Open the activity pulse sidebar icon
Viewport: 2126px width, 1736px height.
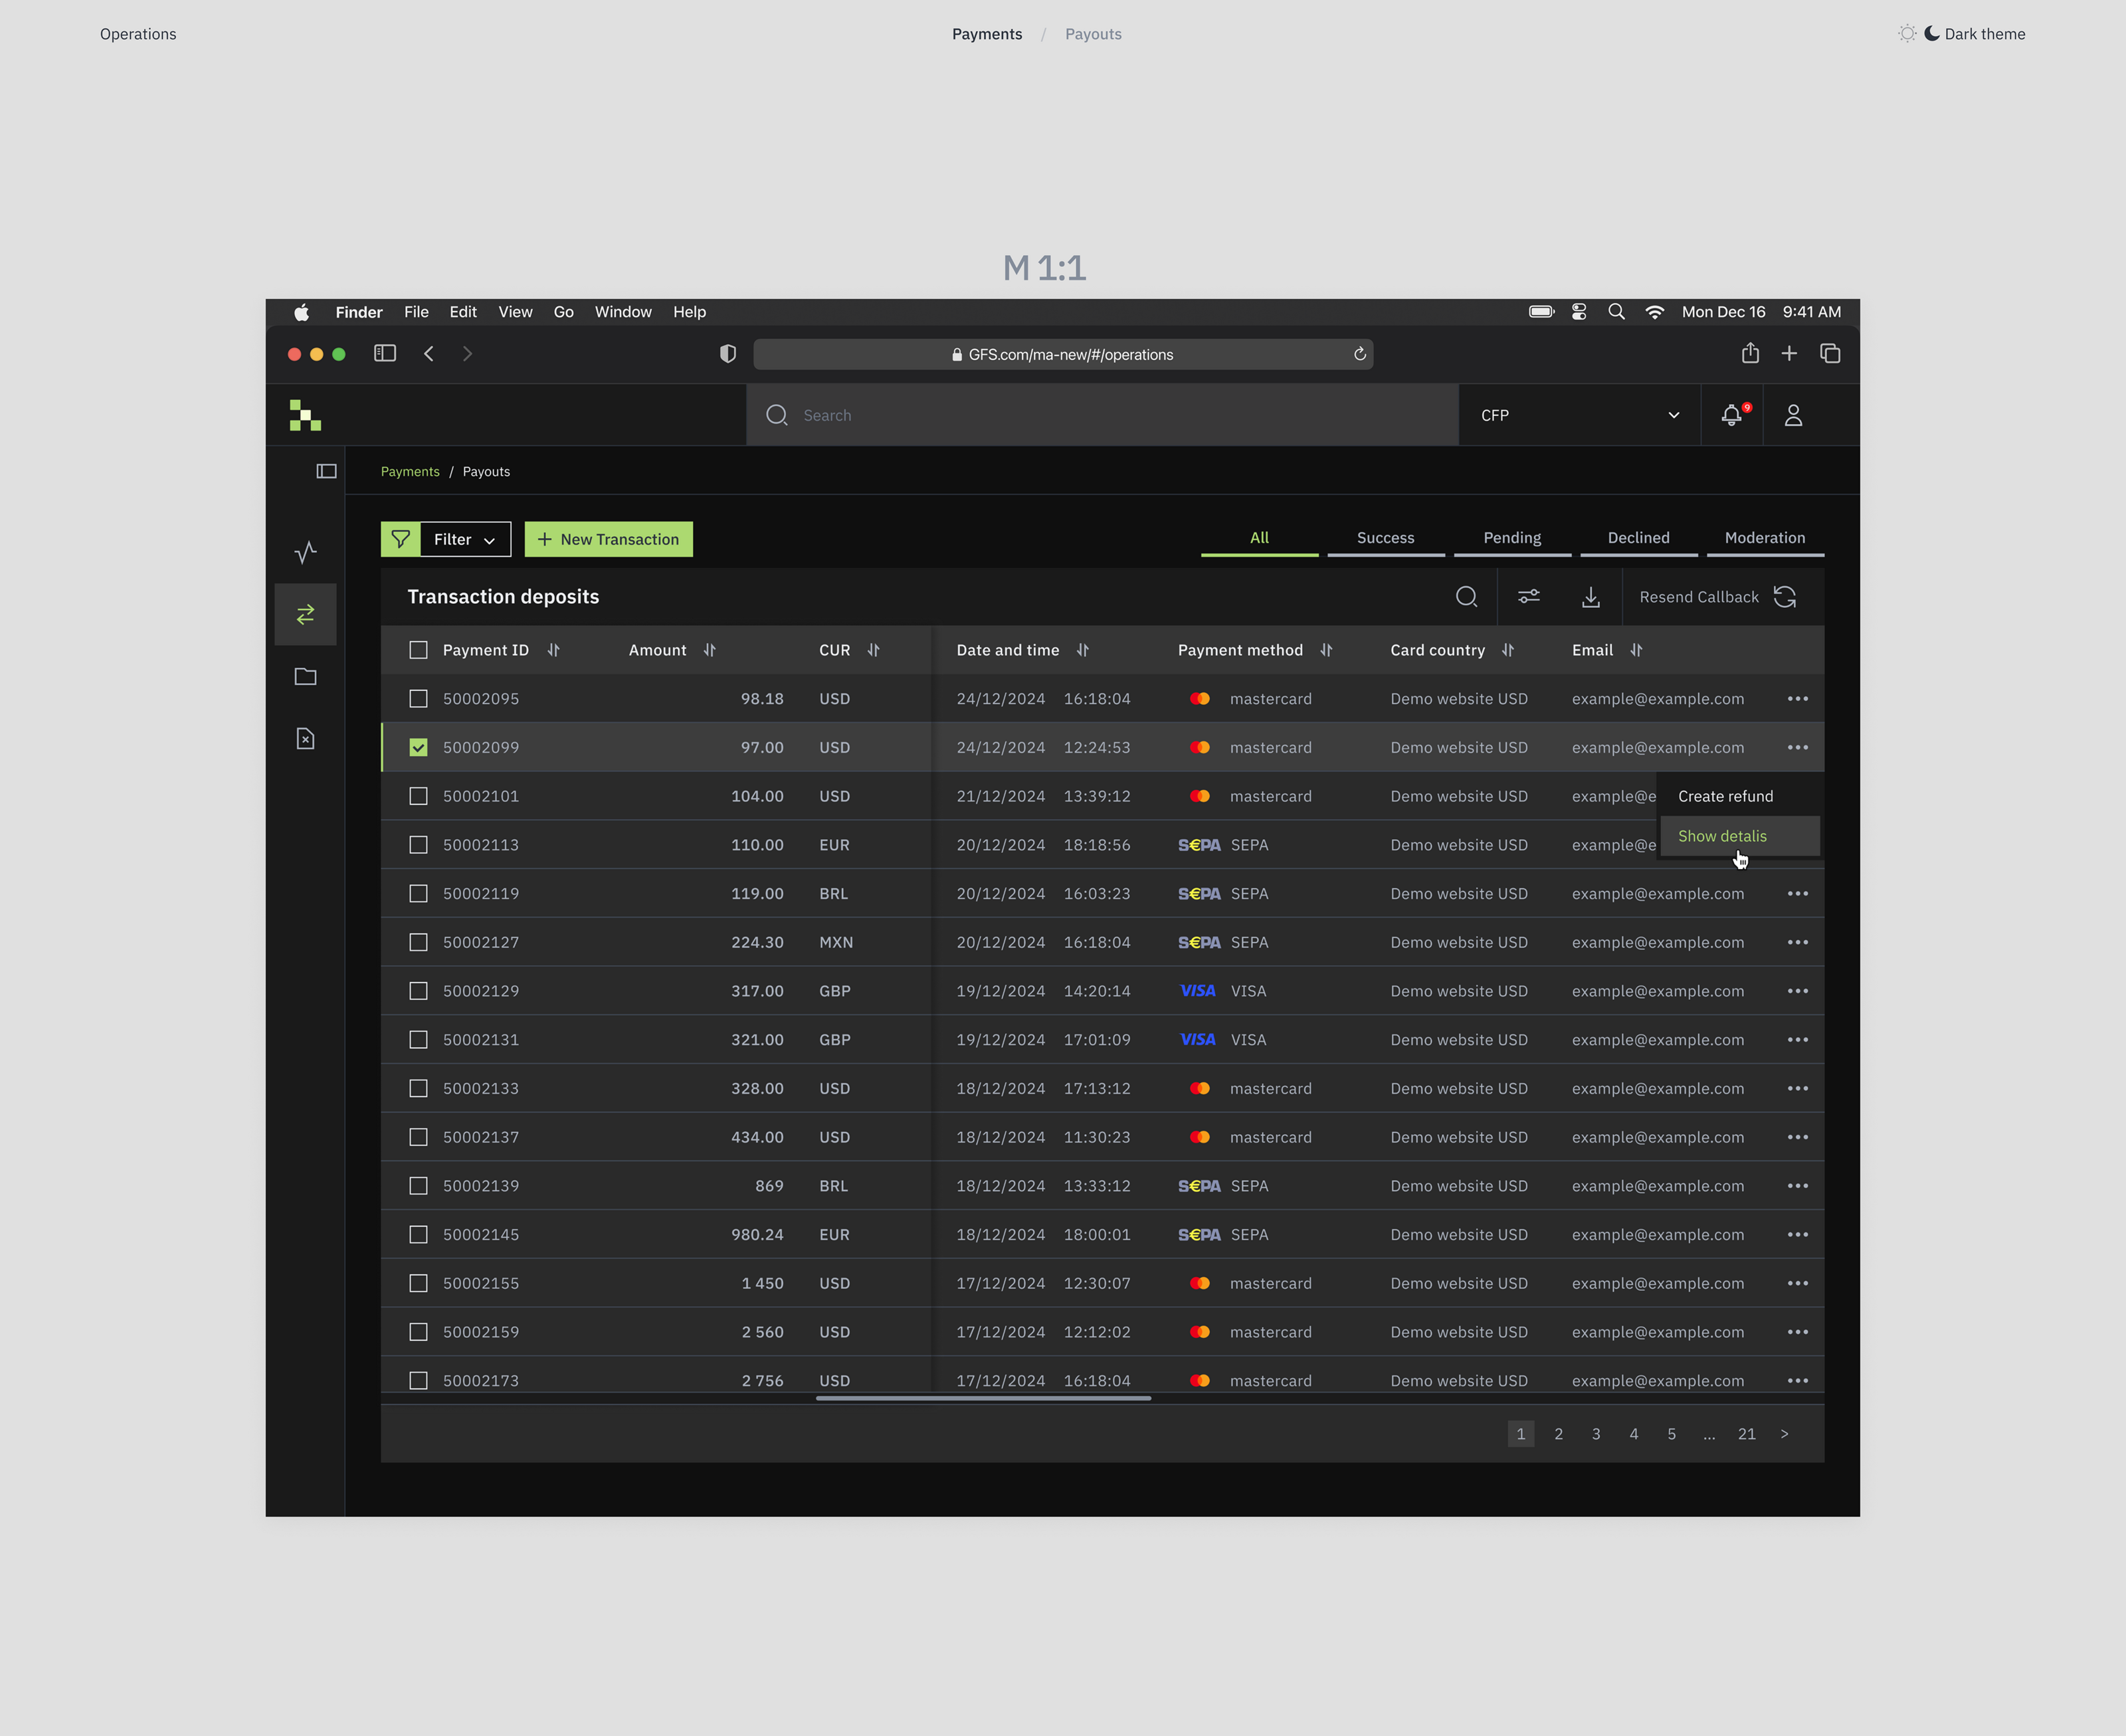point(305,552)
